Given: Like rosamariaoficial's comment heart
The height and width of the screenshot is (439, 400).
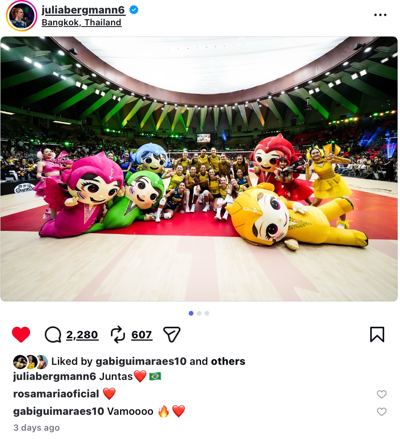Looking at the screenshot, I should coord(381,394).
